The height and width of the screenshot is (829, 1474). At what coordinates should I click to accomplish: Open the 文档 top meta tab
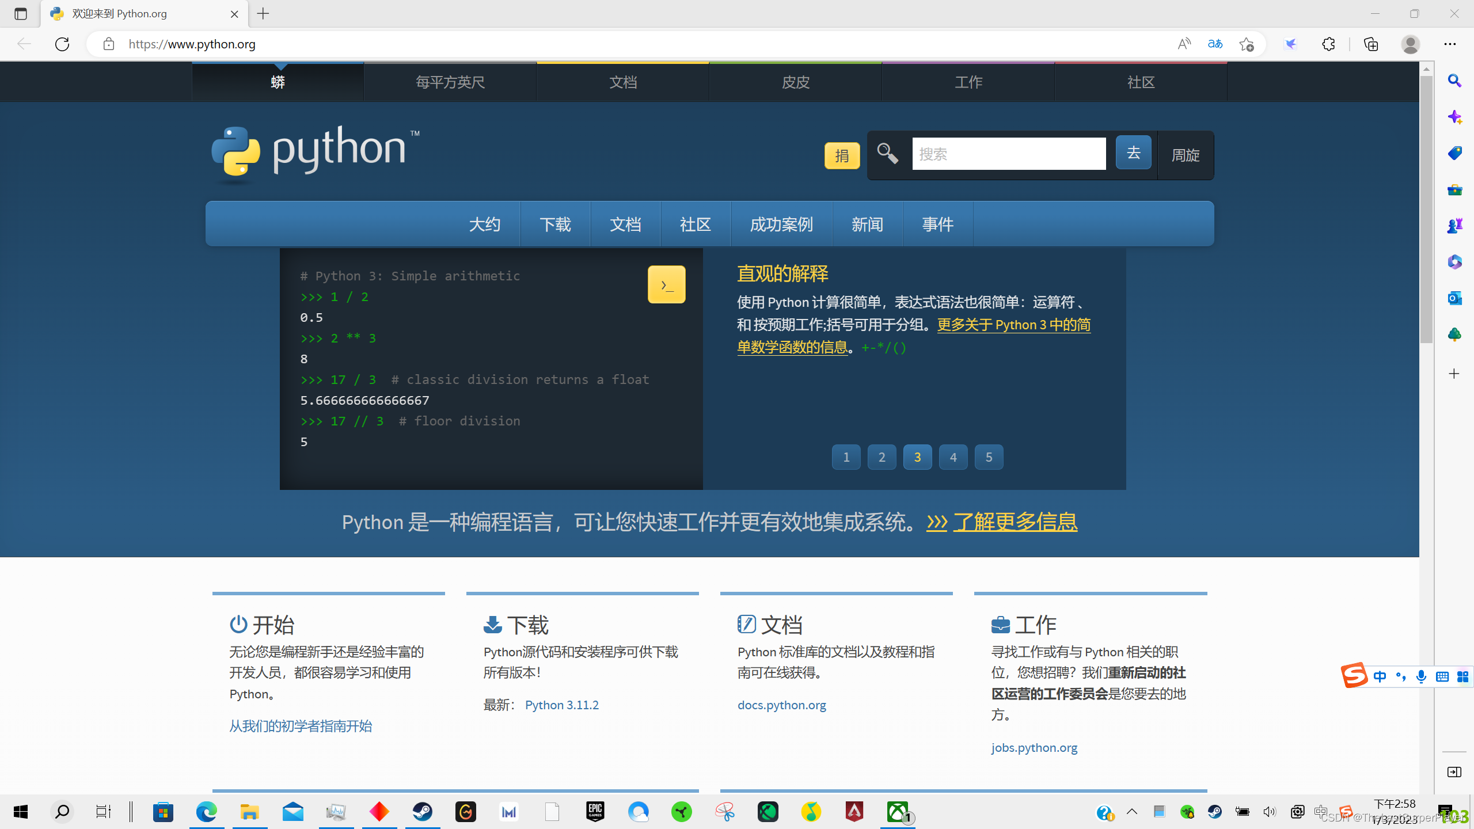coord(622,82)
